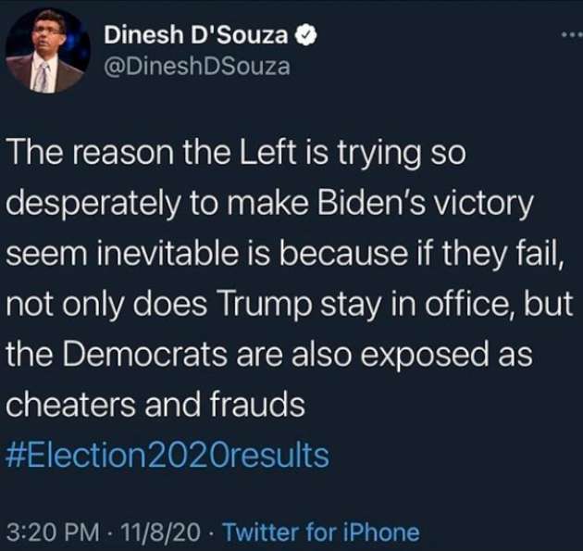Click the word "Biden's" in the tweet

click(371, 204)
